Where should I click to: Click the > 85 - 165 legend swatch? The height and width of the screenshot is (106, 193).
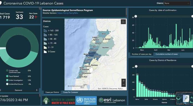[45, 35]
